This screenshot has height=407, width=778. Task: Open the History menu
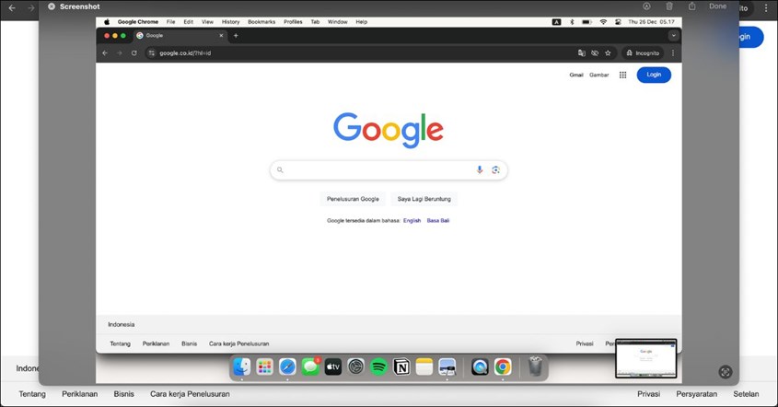(x=231, y=22)
